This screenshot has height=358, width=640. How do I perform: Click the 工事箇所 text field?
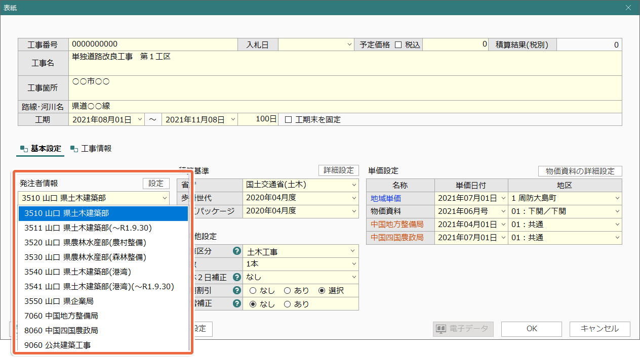[x=345, y=87]
